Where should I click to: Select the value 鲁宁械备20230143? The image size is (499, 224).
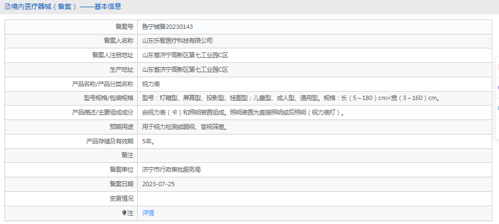coord(167,27)
